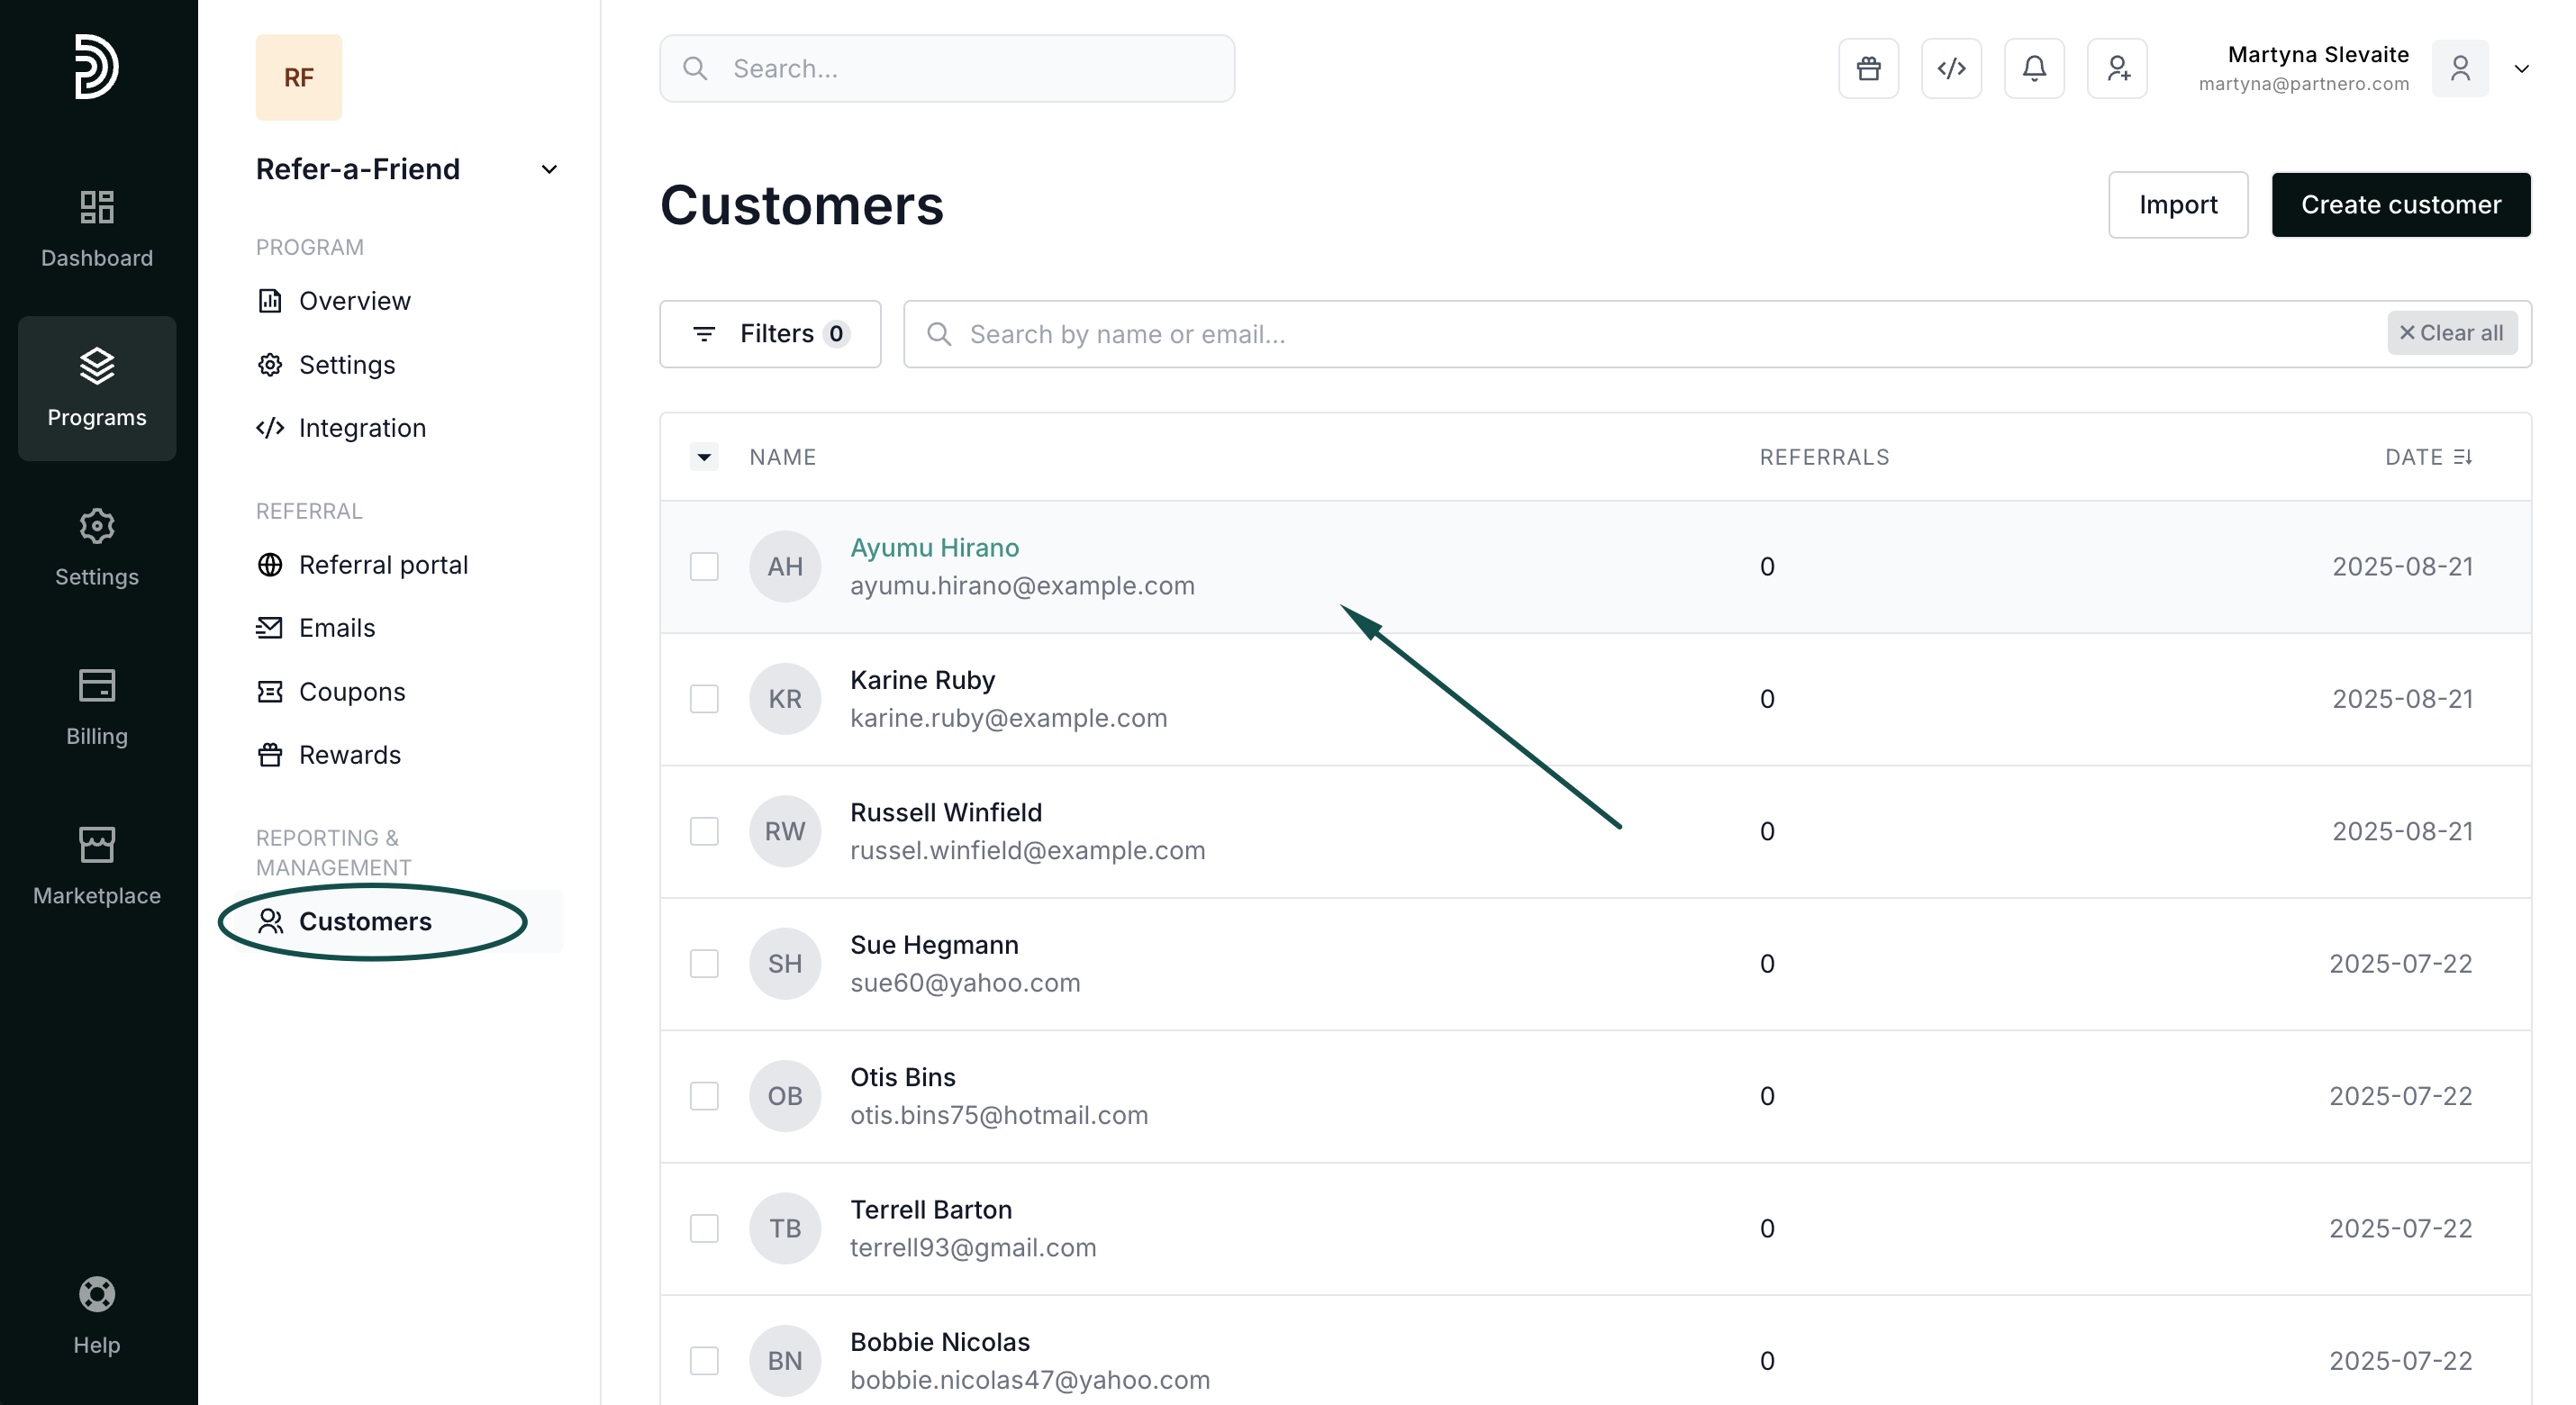Open the select-all dropdown beside NAME
Viewport: 2576px width, 1405px height.
point(704,457)
